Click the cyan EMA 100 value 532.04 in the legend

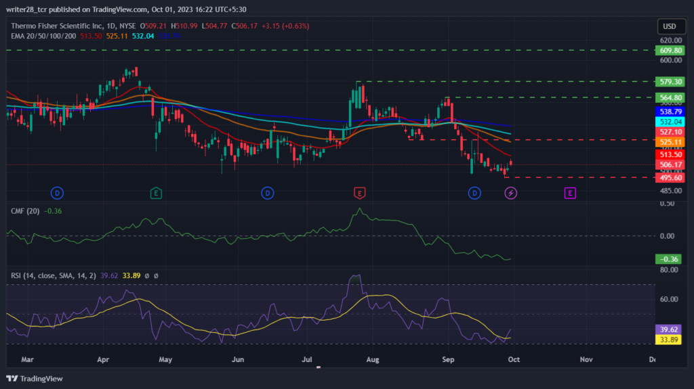point(143,37)
